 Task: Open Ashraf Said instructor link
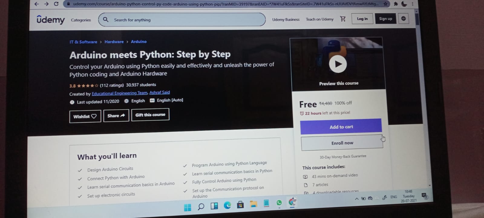(x=159, y=92)
